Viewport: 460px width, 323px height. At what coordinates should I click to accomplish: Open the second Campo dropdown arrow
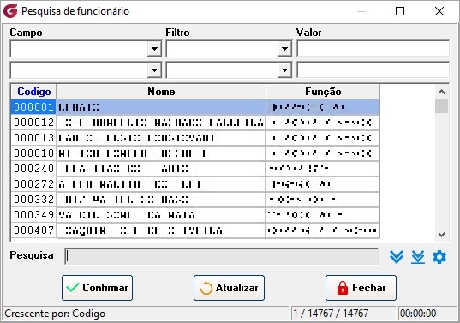coord(154,70)
